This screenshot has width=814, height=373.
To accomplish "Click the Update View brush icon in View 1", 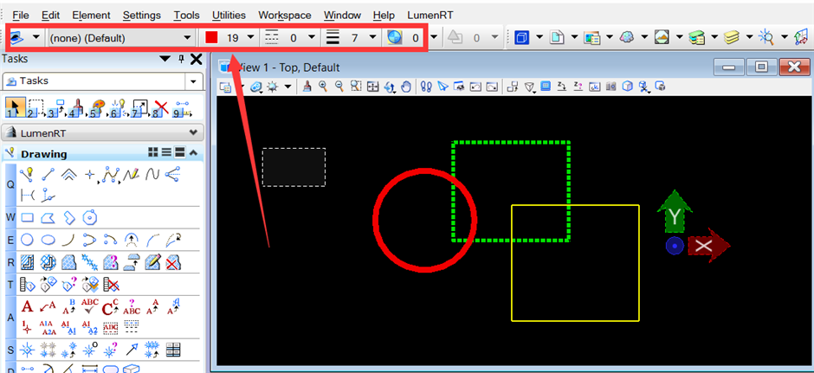I will (307, 87).
